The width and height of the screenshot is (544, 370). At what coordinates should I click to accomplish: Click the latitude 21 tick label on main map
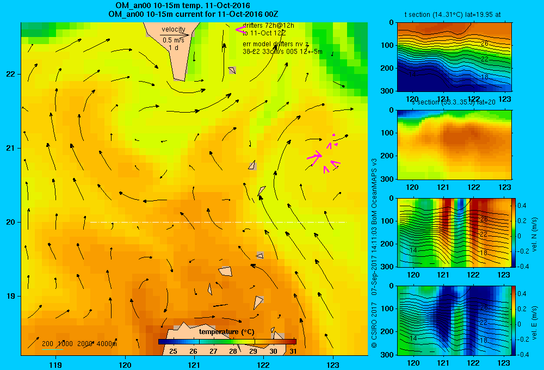point(11,148)
